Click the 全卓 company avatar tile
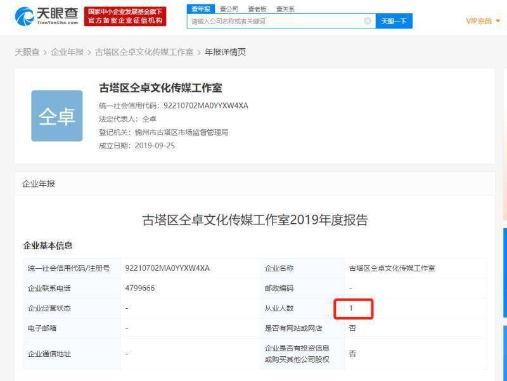The height and width of the screenshot is (381, 507). click(x=57, y=115)
